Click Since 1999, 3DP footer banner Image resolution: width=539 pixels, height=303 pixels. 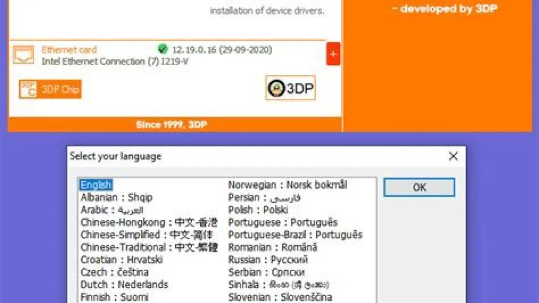[x=172, y=125]
